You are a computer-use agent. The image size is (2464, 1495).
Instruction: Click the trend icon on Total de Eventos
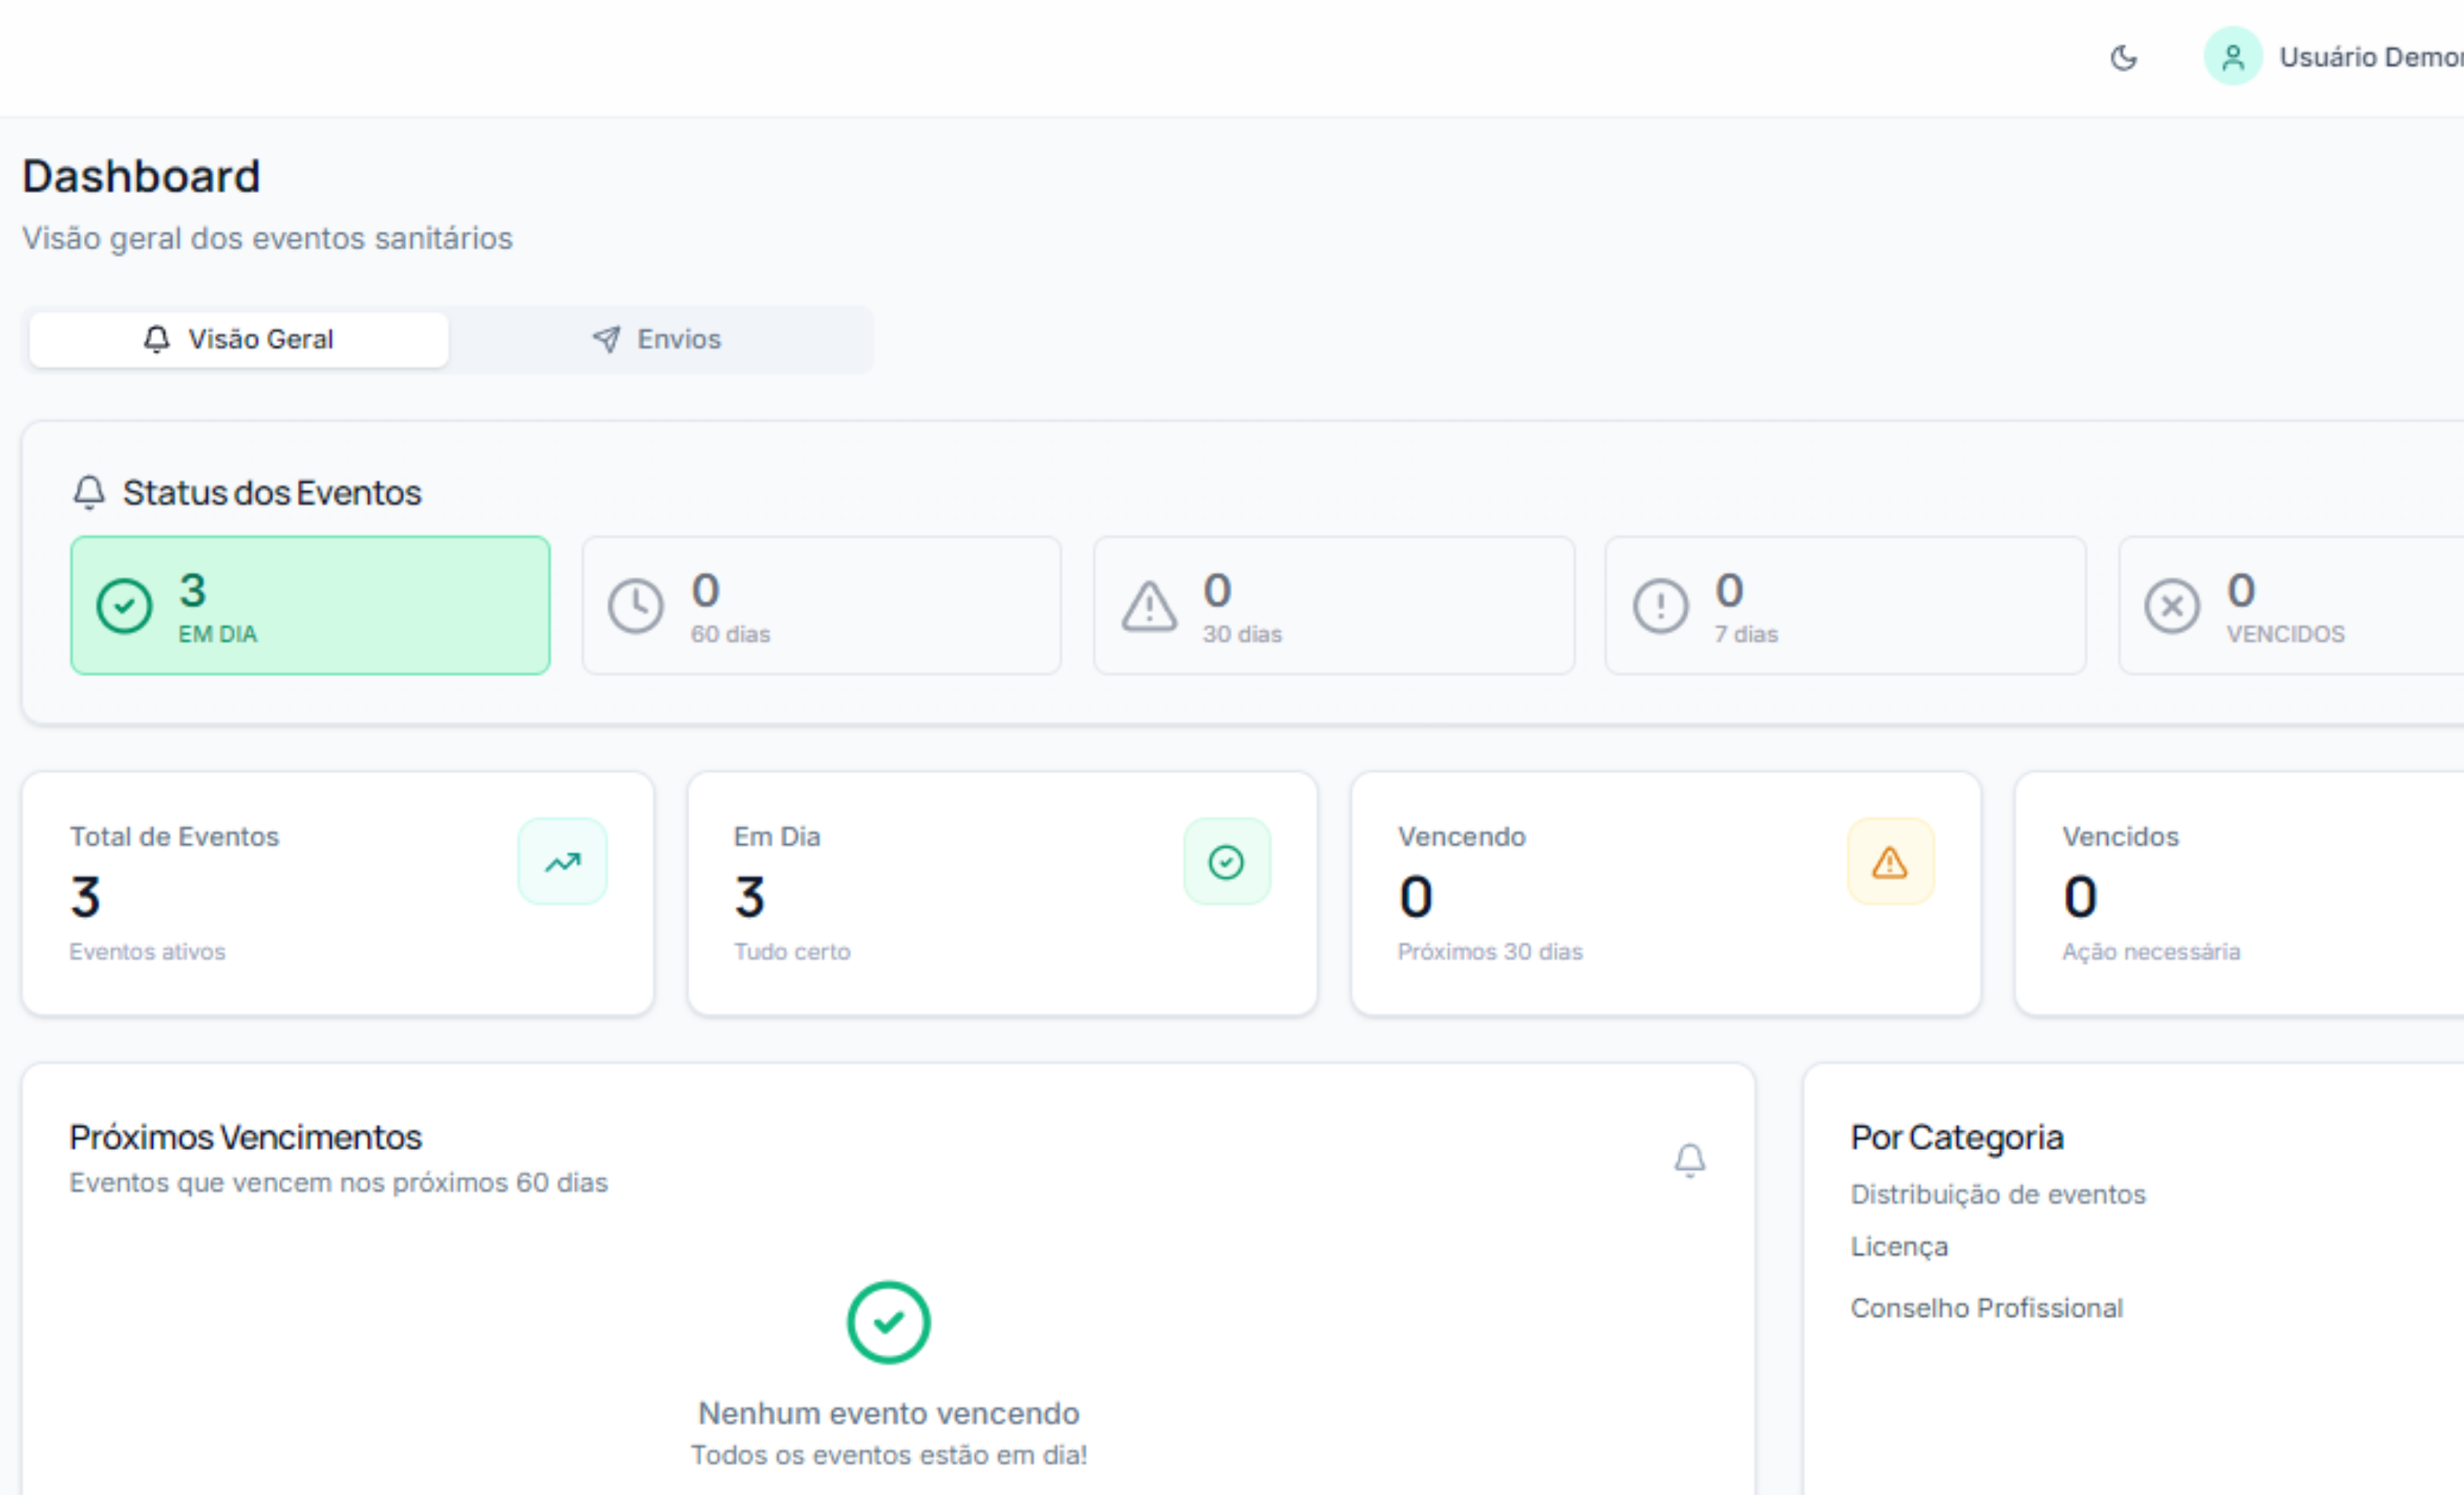(x=562, y=860)
